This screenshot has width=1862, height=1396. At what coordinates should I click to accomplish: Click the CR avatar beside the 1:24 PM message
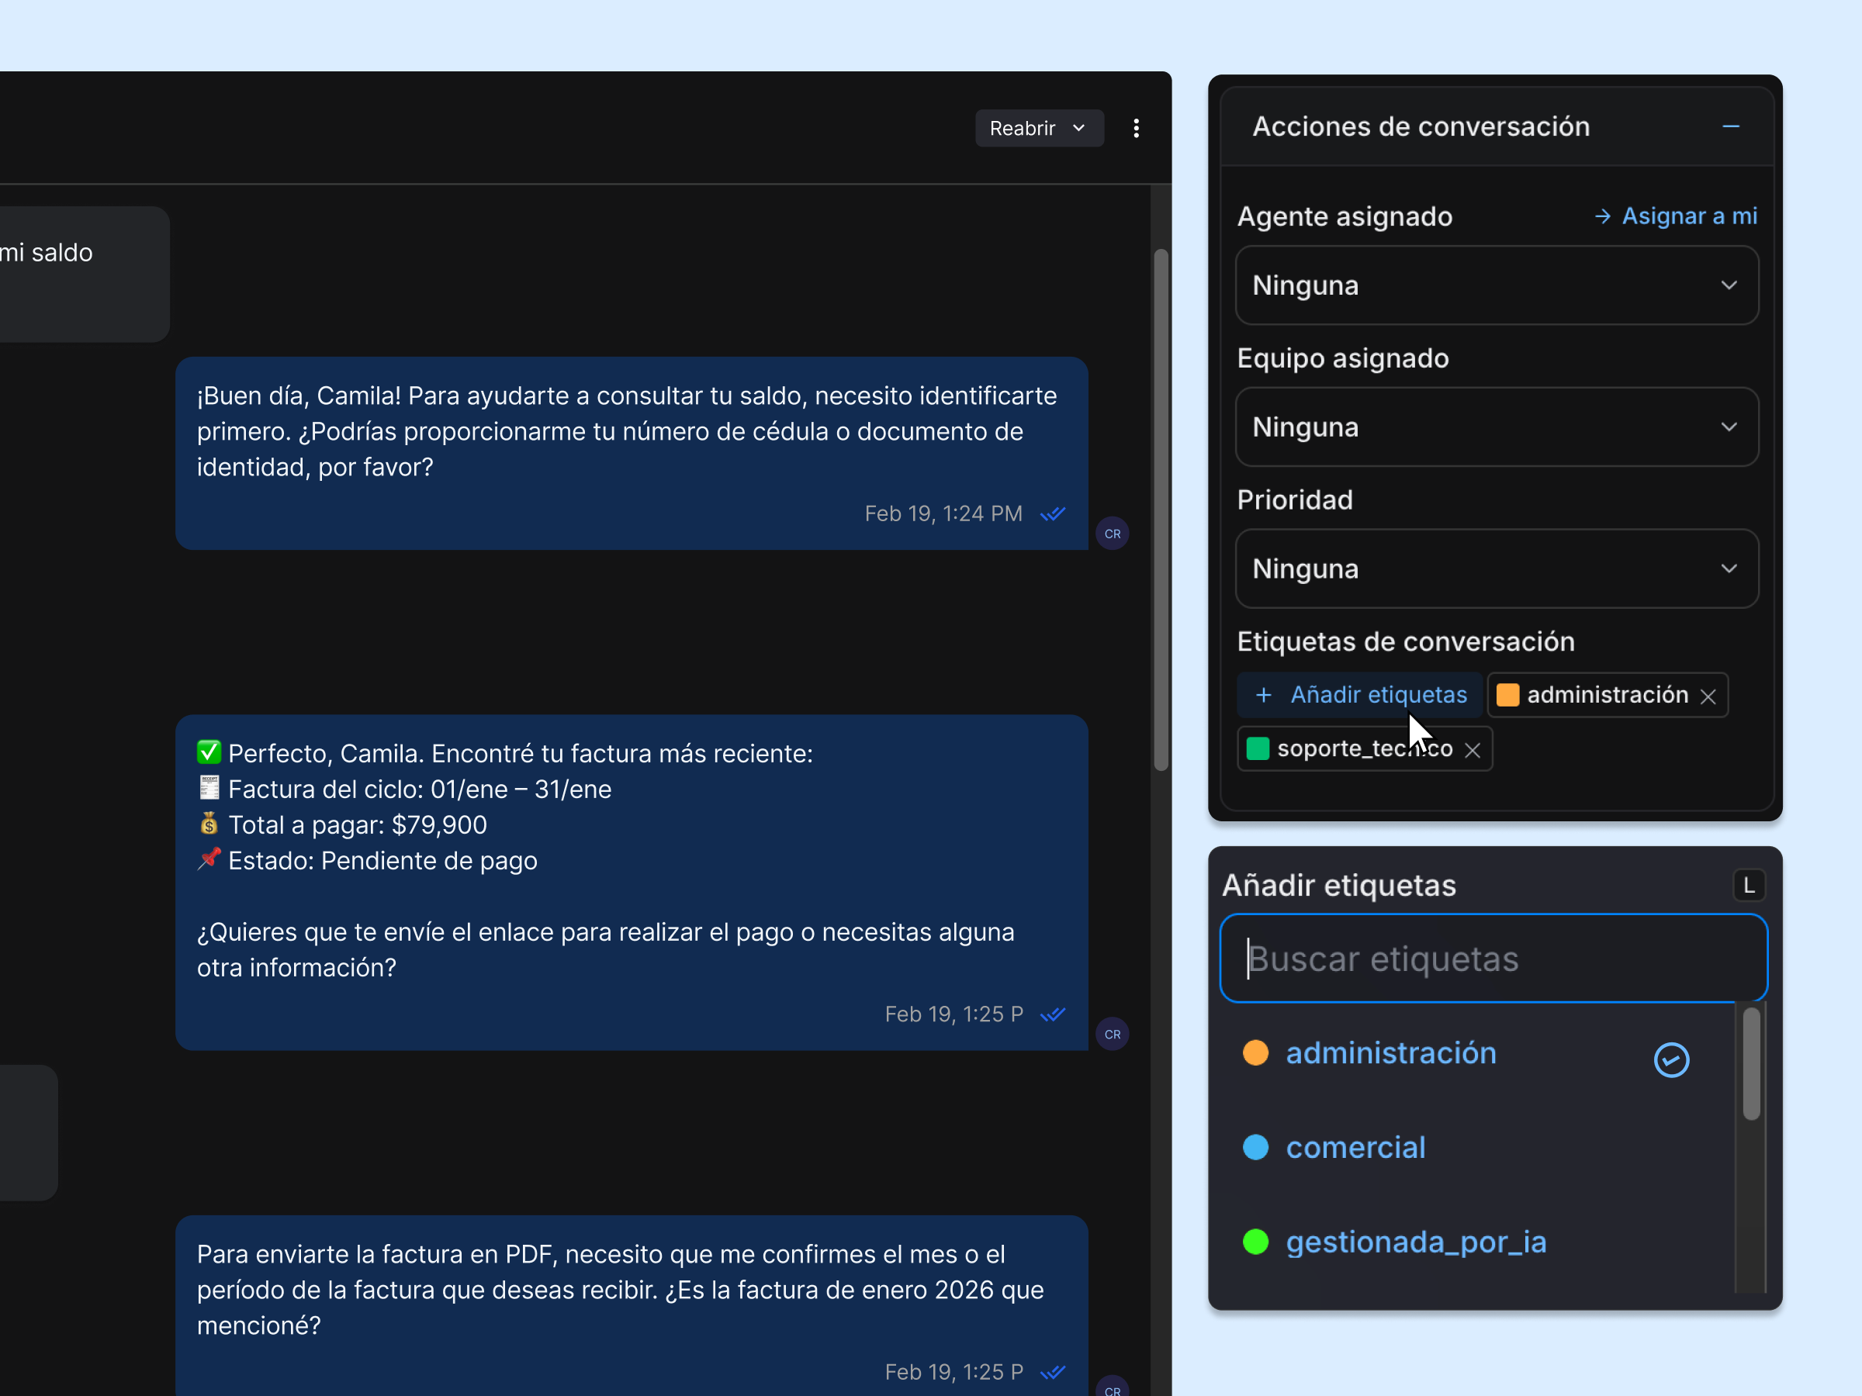click(x=1112, y=534)
